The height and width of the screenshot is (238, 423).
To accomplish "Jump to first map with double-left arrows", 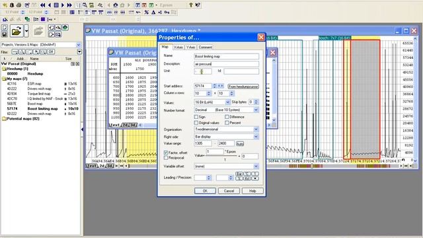I will pyautogui.click(x=42, y=5).
